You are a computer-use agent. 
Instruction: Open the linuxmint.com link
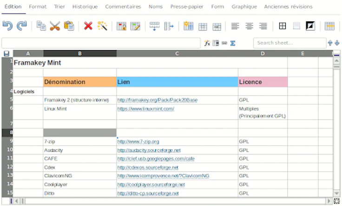[x=146, y=109]
